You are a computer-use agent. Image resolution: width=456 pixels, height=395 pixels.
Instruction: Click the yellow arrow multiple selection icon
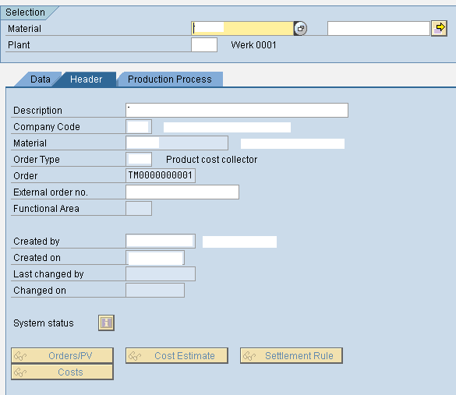(x=439, y=29)
